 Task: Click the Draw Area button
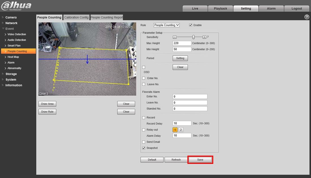pyautogui.click(x=47, y=104)
